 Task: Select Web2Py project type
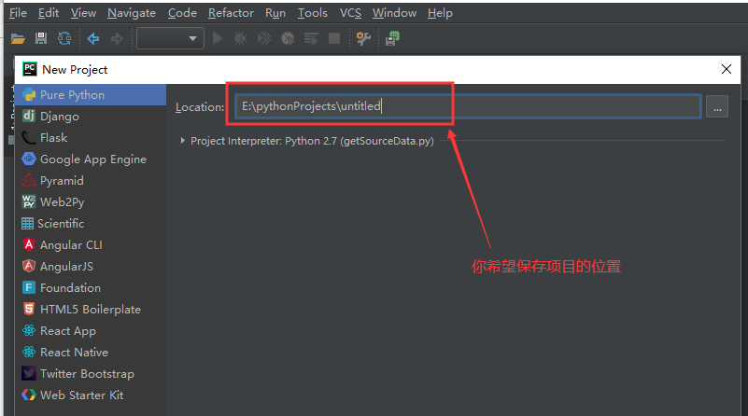(91, 202)
